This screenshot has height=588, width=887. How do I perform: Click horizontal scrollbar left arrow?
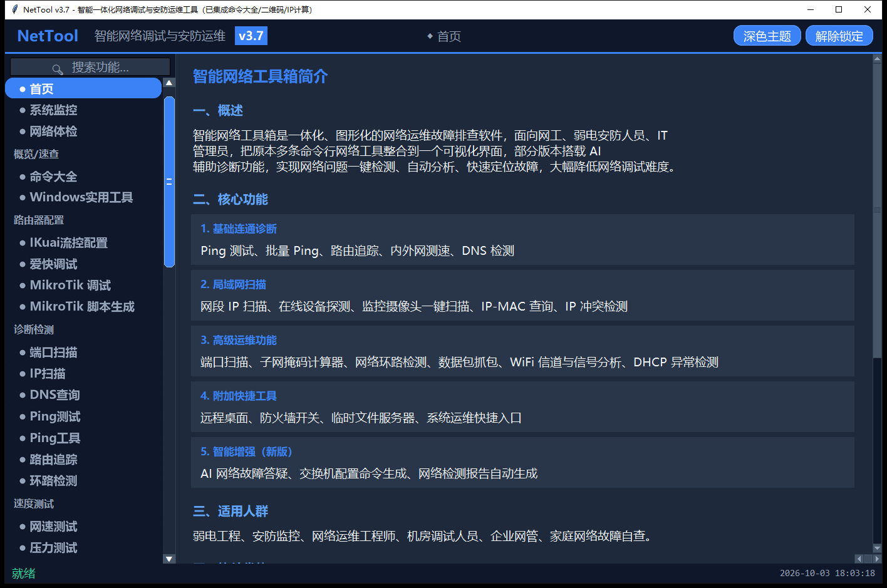click(x=859, y=559)
